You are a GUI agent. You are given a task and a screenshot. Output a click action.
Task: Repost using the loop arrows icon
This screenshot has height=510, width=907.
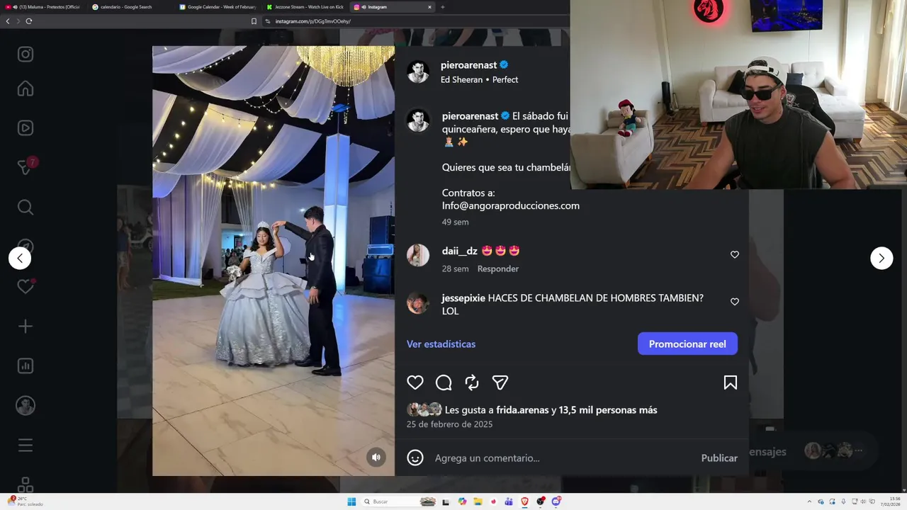[472, 382]
